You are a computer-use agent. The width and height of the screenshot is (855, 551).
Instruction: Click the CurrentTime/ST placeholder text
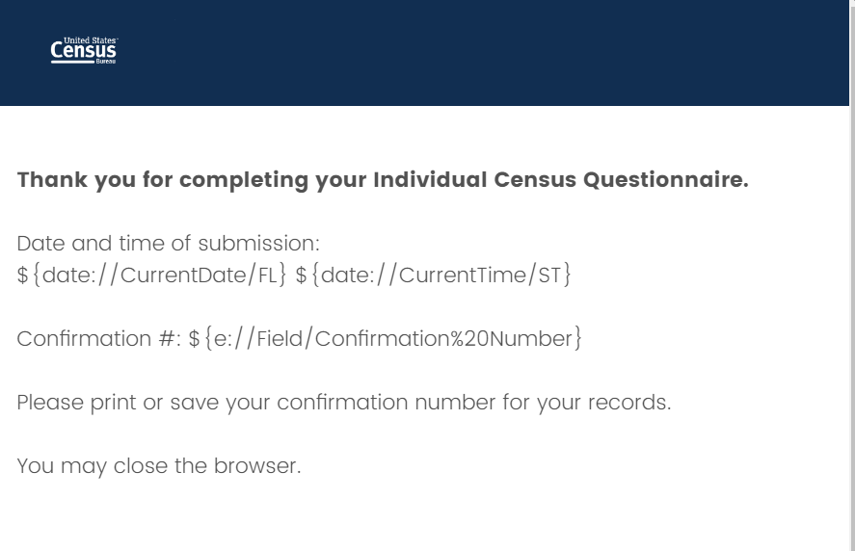(x=433, y=275)
